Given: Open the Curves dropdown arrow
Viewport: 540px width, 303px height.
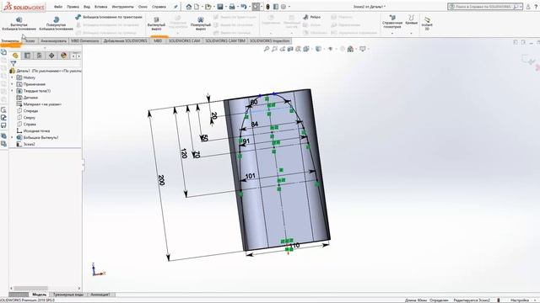Looking at the screenshot, I should click(x=411, y=33).
